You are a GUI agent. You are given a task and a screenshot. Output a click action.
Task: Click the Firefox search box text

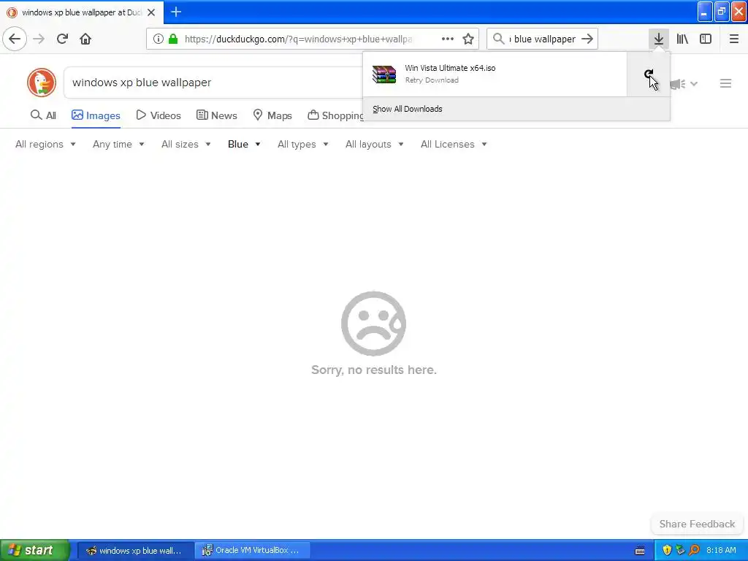(542, 39)
